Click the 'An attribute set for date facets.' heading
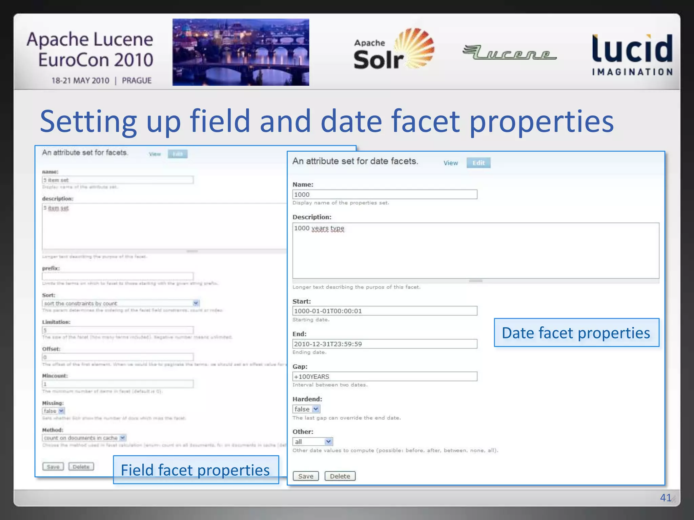This screenshot has width=694, height=520. (x=355, y=161)
